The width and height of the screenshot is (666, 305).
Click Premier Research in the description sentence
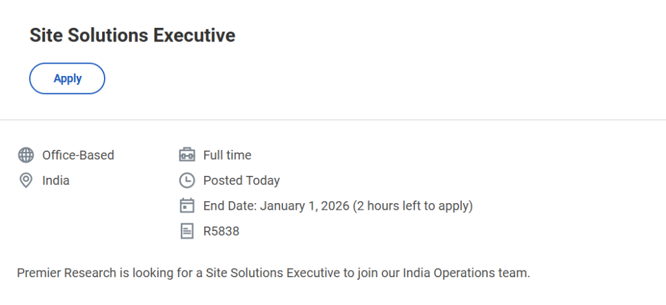tap(66, 273)
